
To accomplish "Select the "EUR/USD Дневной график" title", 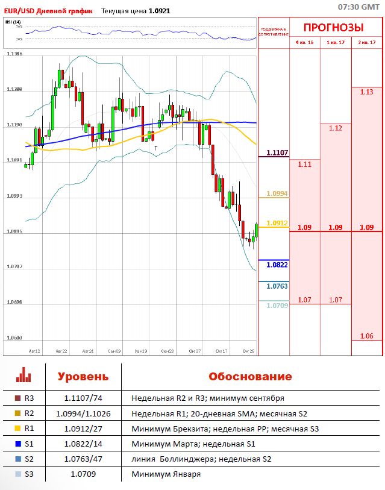I will click(48, 11).
